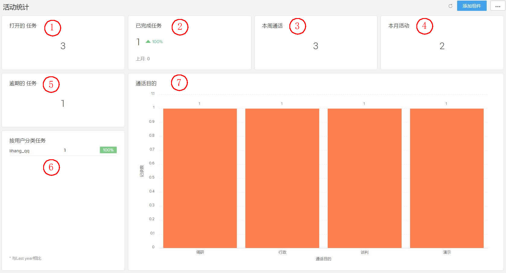Click the 100% green badge

pos(108,150)
